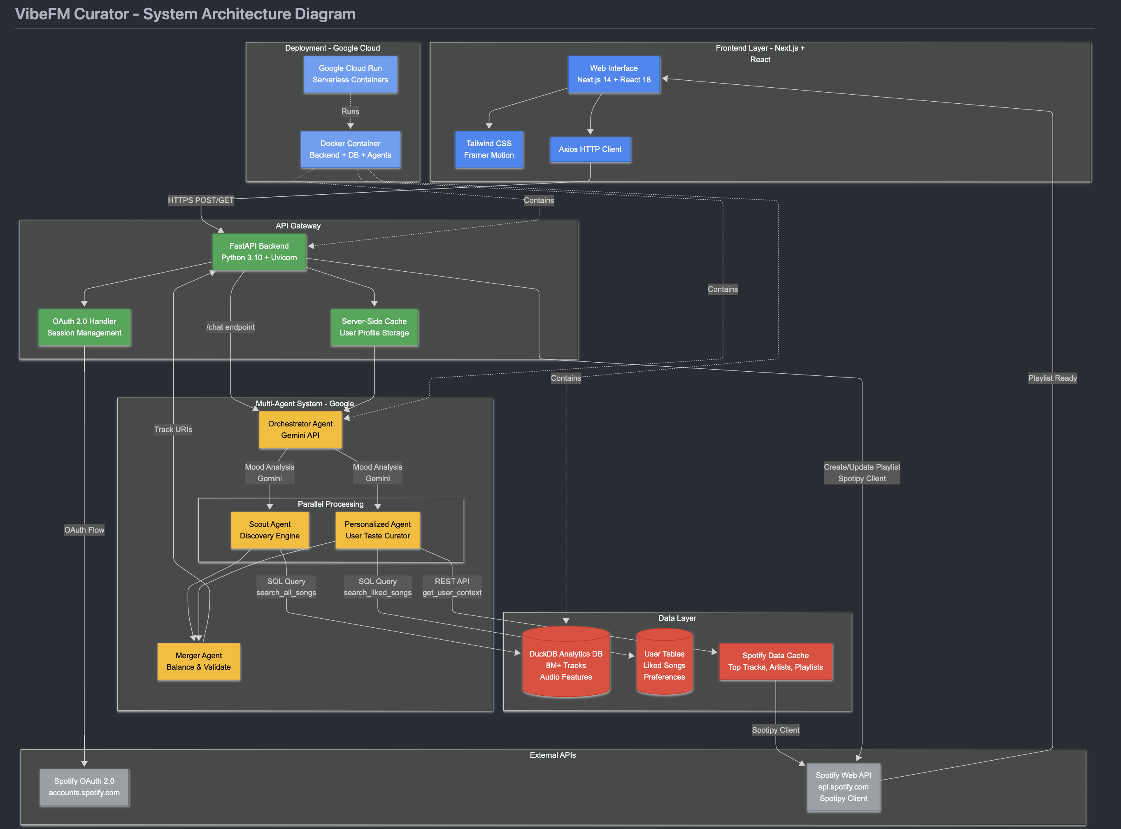Click the HTTPS POST/GET edge label
The image size is (1121, 829).
(201, 200)
